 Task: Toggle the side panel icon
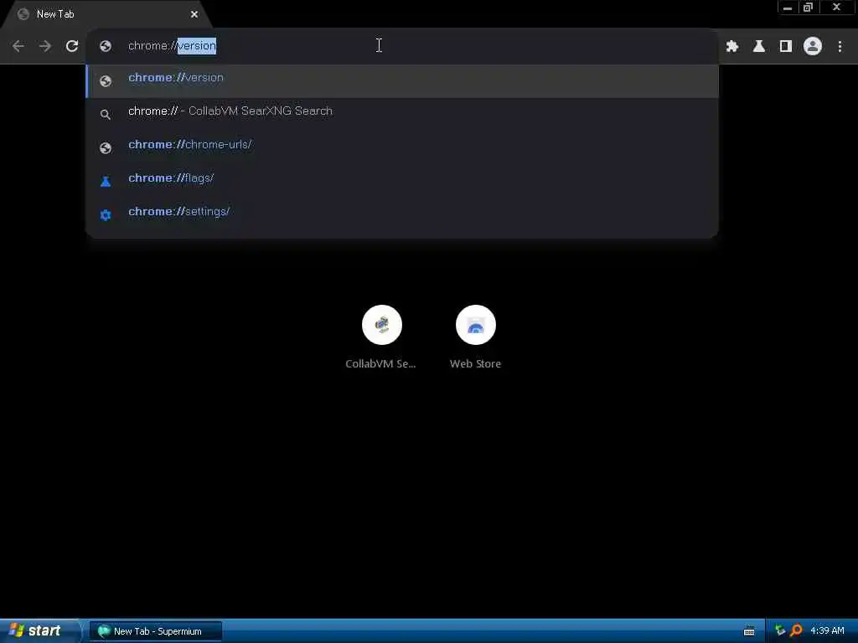[x=786, y=47]
